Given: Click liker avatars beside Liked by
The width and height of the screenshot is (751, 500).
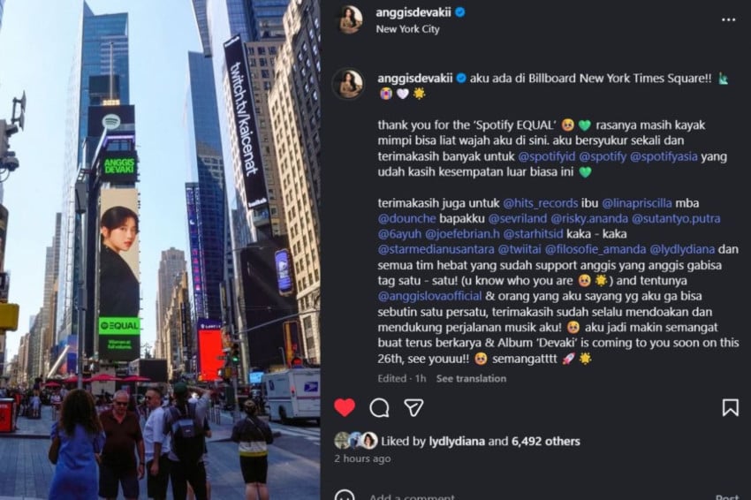Looking at the screenshot, I should pos(356,441).
